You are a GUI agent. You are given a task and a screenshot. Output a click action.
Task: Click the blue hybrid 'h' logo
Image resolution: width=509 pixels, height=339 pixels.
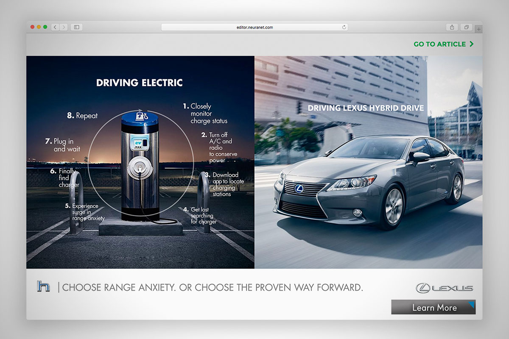tap(43, 286)
